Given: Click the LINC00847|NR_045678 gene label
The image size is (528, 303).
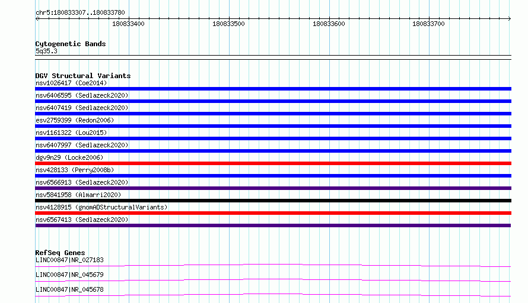Looking at the screenshot, I should tap(69, 289).
